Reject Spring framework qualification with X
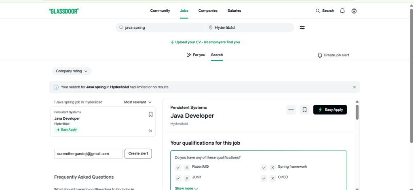 [272, 168]
